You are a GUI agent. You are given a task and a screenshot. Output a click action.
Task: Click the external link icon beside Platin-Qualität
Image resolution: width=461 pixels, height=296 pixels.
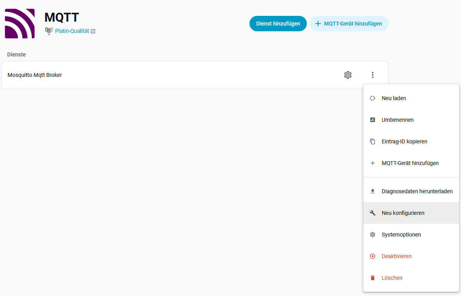93,31
